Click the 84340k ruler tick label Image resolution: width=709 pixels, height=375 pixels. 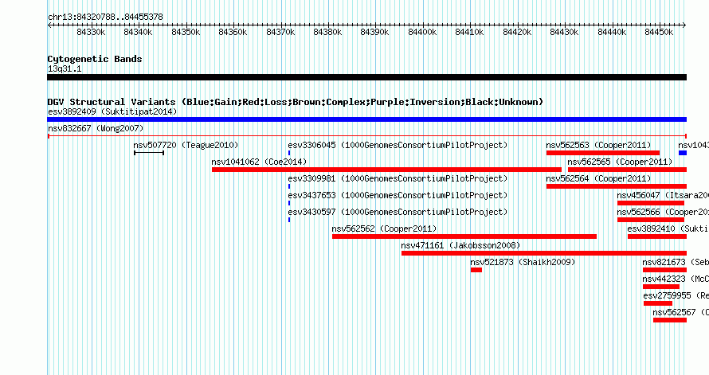[139, 32]
